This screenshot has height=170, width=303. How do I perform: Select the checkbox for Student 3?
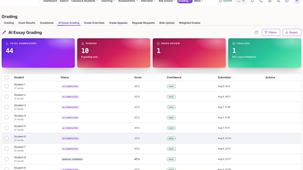(7, 107)
